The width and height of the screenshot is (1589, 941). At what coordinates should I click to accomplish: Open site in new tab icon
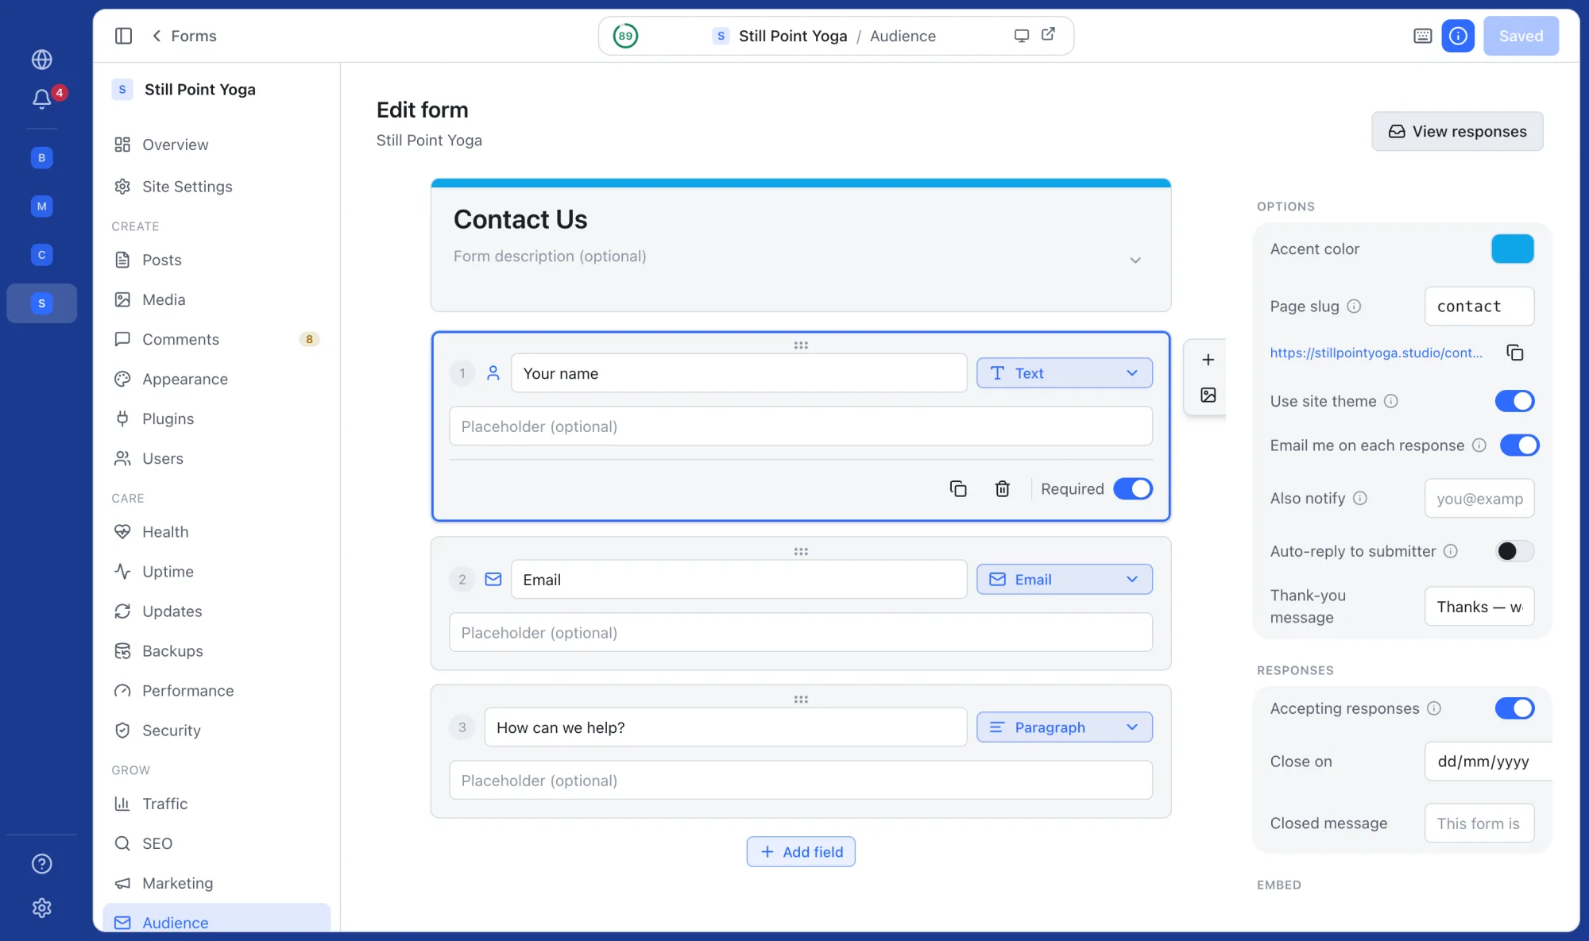point(1049,34)
